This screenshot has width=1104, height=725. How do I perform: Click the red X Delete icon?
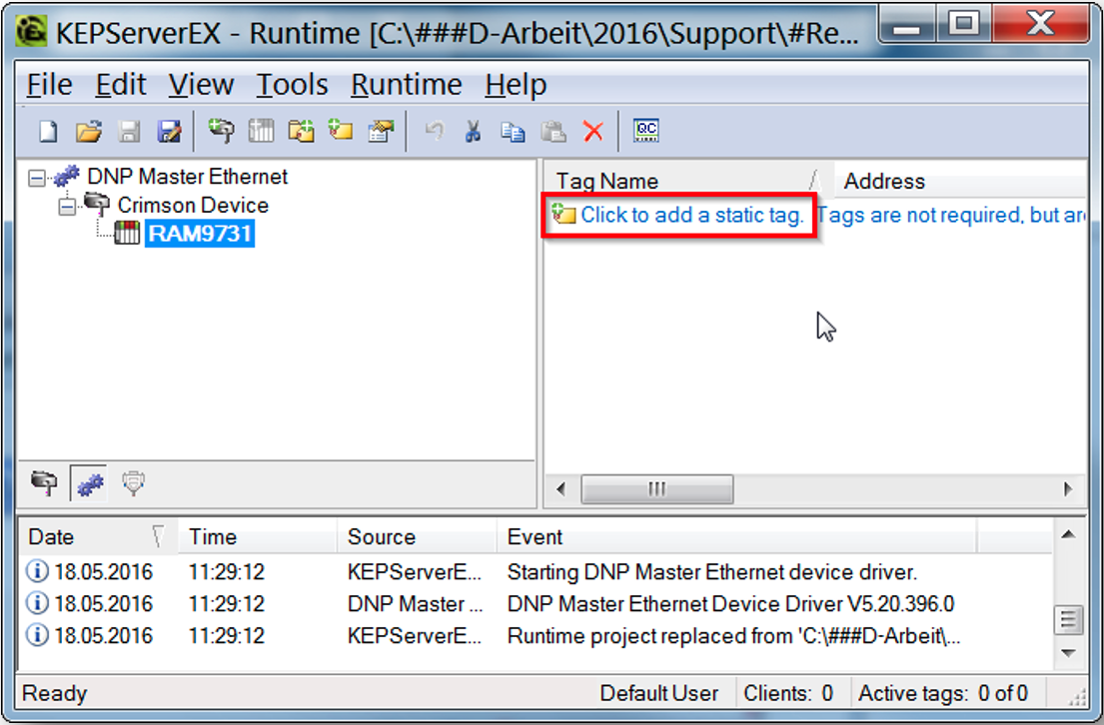point(593,131)
